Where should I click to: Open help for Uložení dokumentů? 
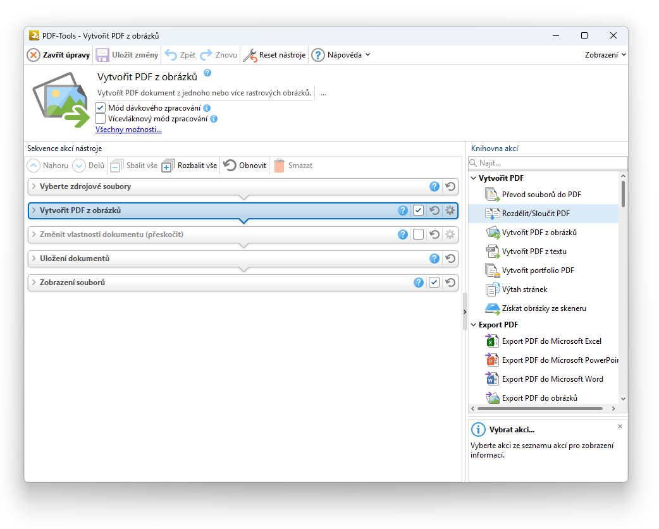pos(434,258)
